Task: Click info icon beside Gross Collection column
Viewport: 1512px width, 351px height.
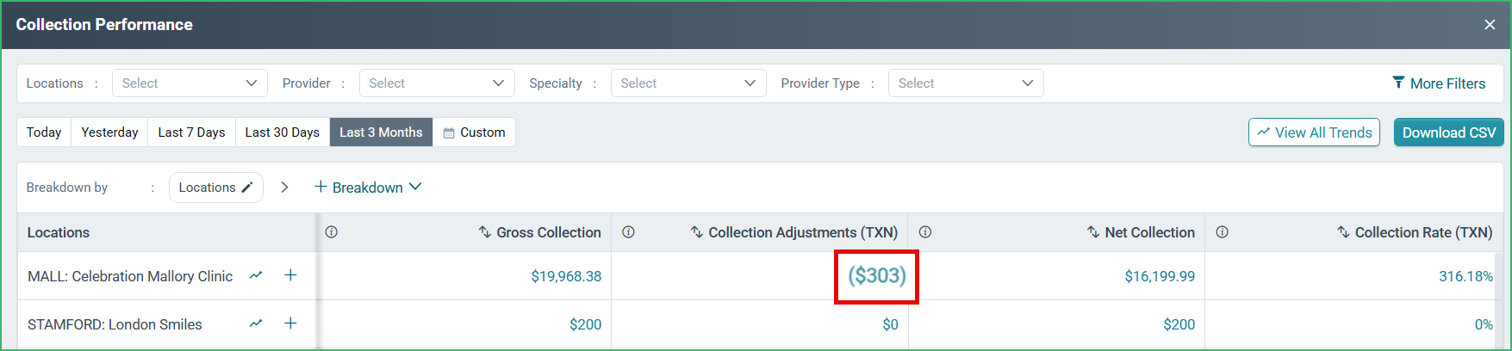Action: (x=332, y=232)
